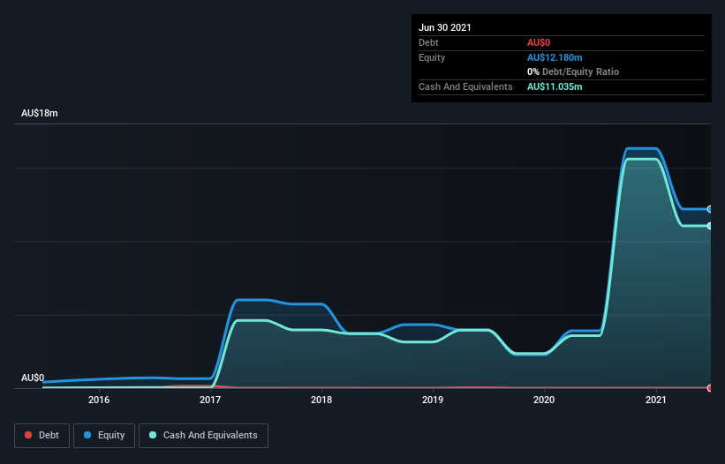Click the 0% Debt/Equity Ratio text

tap(573, 71)
